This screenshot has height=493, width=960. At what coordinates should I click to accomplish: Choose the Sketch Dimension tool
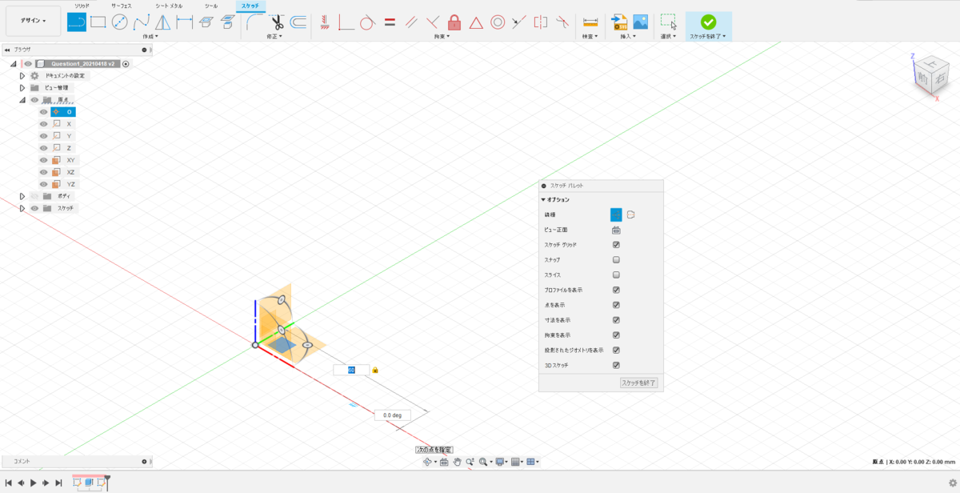[184, 22]
